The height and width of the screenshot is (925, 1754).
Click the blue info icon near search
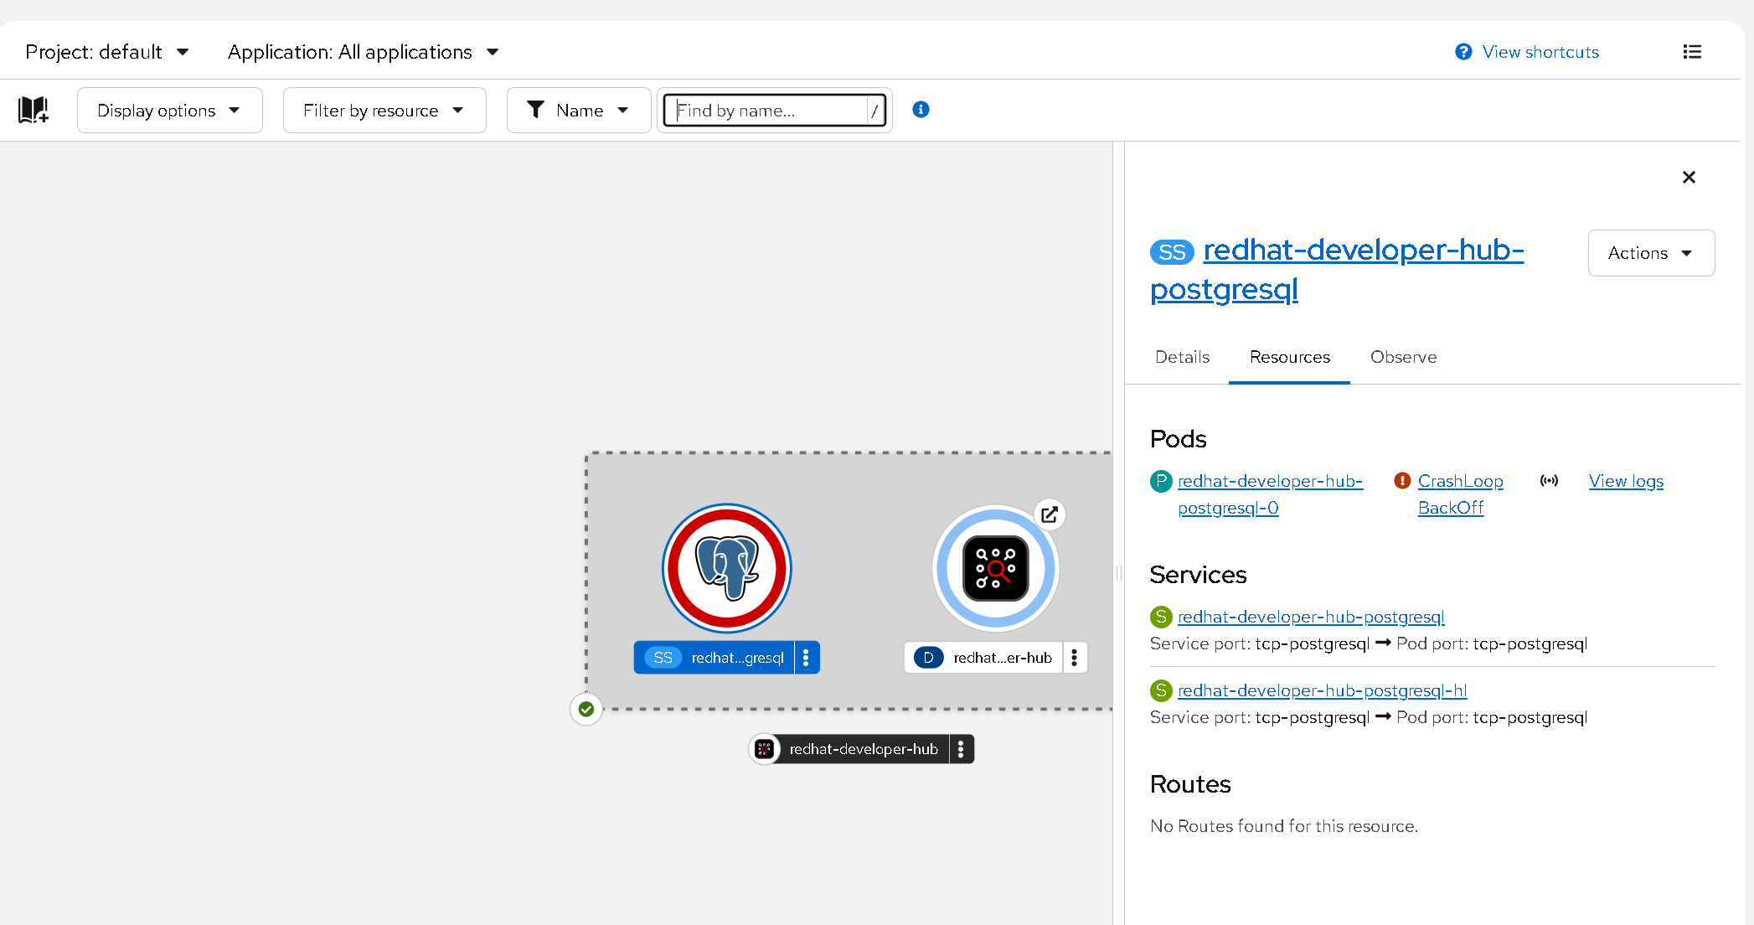pyautogui.click(x=921, y=110)
